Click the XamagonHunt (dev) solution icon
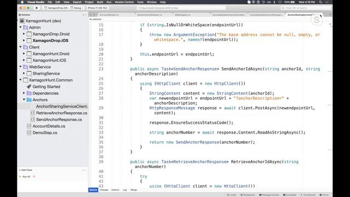The height and width of the screenshot is (197, 350). click(x=22, y=21)
